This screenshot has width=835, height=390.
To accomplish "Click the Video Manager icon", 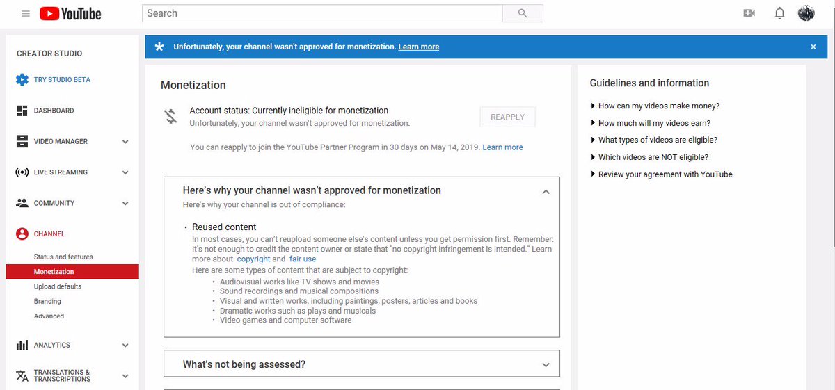I will tap(22, 141).
